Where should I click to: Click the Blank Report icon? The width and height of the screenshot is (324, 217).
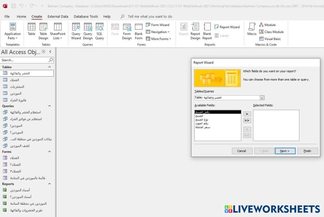[x=207, y=31]
